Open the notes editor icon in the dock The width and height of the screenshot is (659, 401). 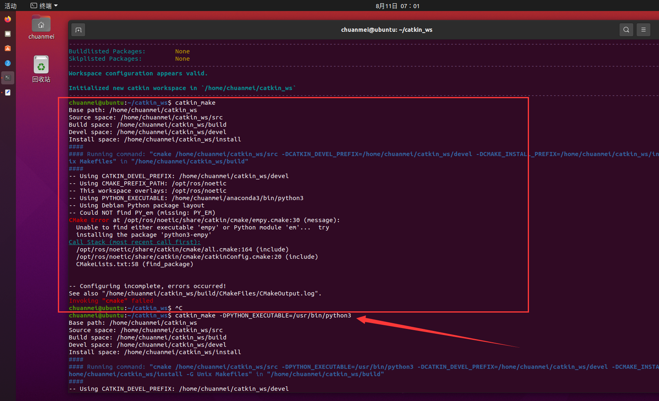[x=7, y=92]
